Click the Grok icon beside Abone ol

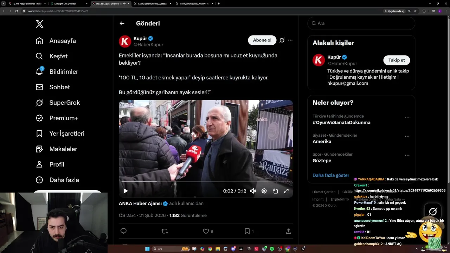coord(282,40)
